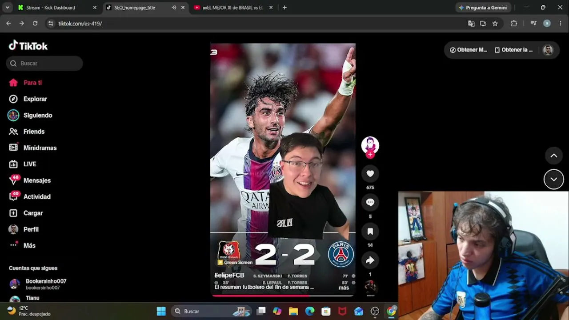The image size is (569, 320).
Task: Bookmark this page with the star
Action: [x=495, y=24]
